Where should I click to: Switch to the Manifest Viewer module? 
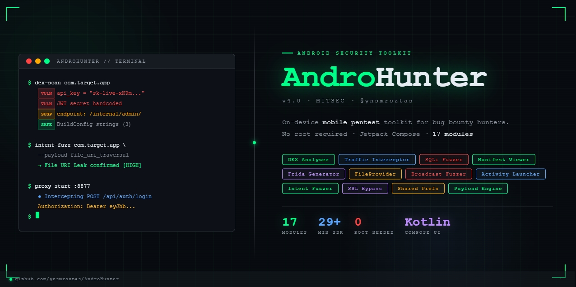(x=503, y=159)
